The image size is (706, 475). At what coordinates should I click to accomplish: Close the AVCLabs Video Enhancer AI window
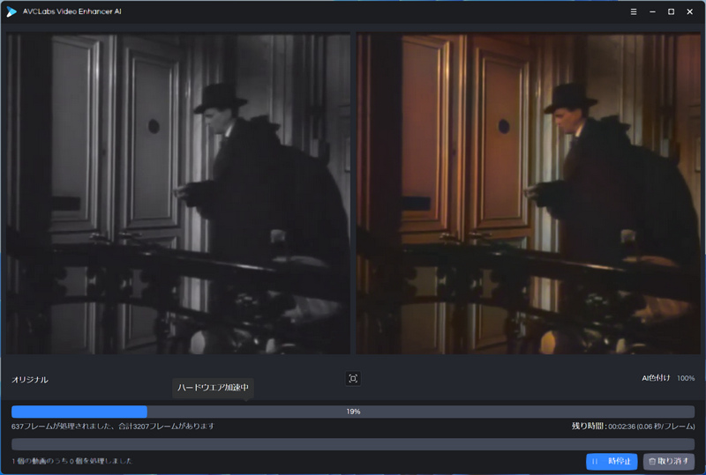pos(689,11)
